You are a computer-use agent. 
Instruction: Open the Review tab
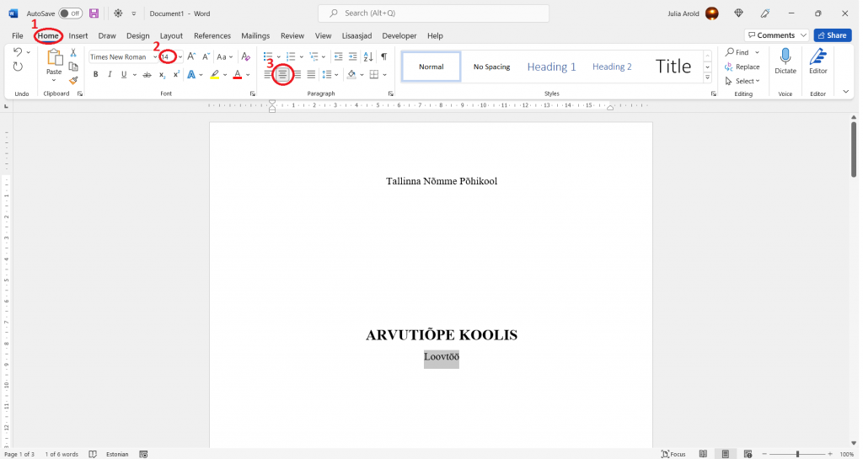(292, 35)
